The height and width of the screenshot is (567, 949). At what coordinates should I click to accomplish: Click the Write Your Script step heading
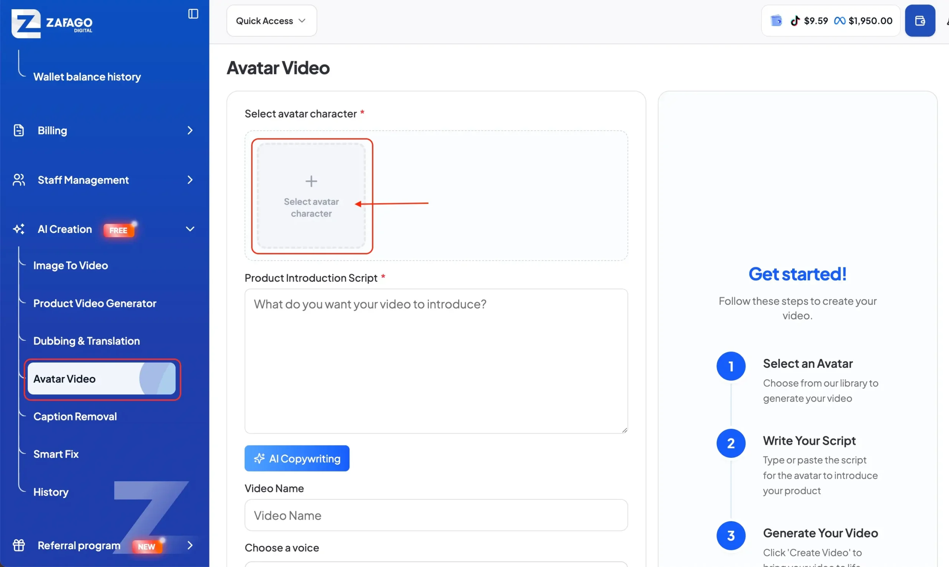(x=810, y=441)
